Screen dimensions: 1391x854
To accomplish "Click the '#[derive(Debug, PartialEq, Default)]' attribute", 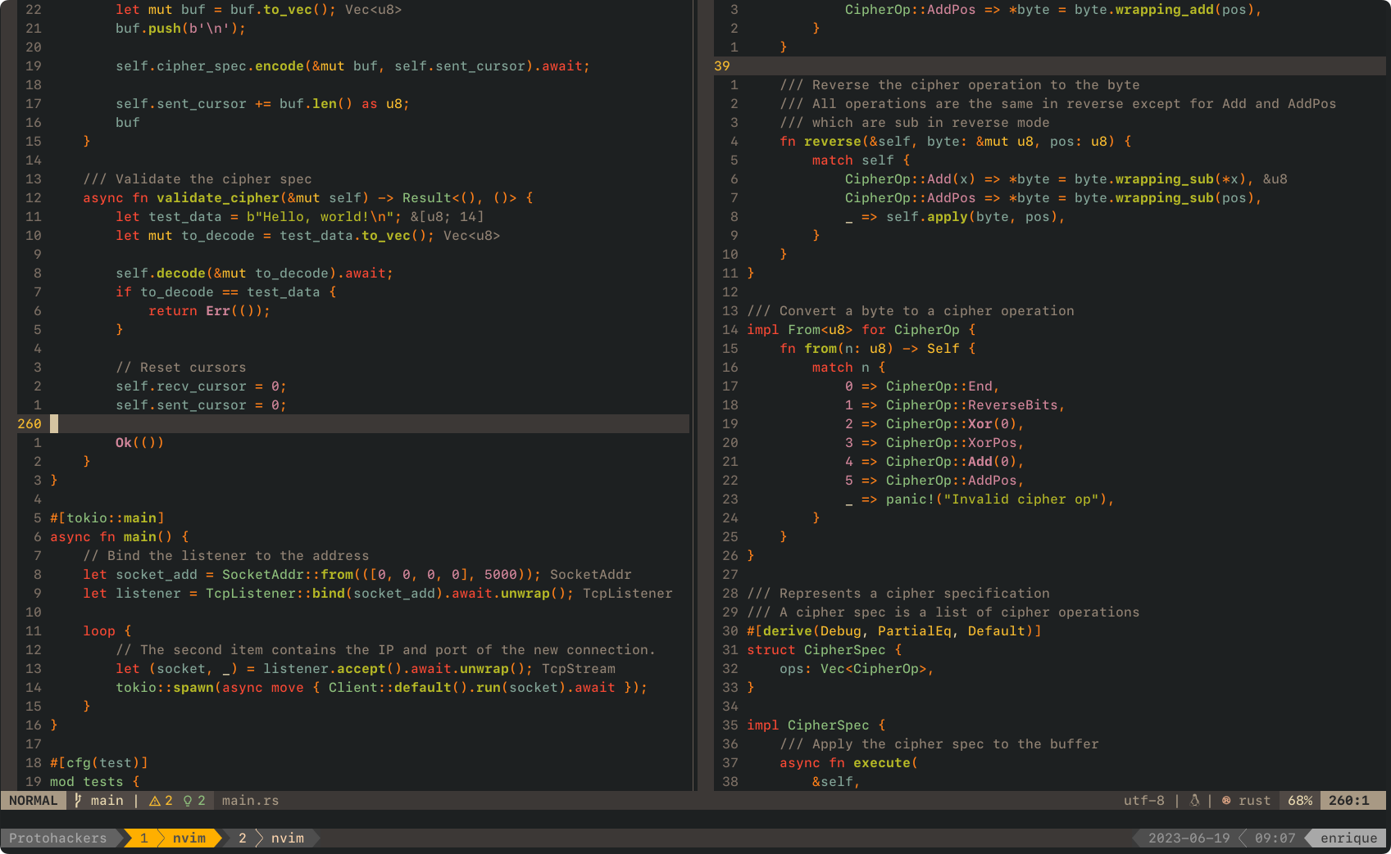I will coord(894,631).
